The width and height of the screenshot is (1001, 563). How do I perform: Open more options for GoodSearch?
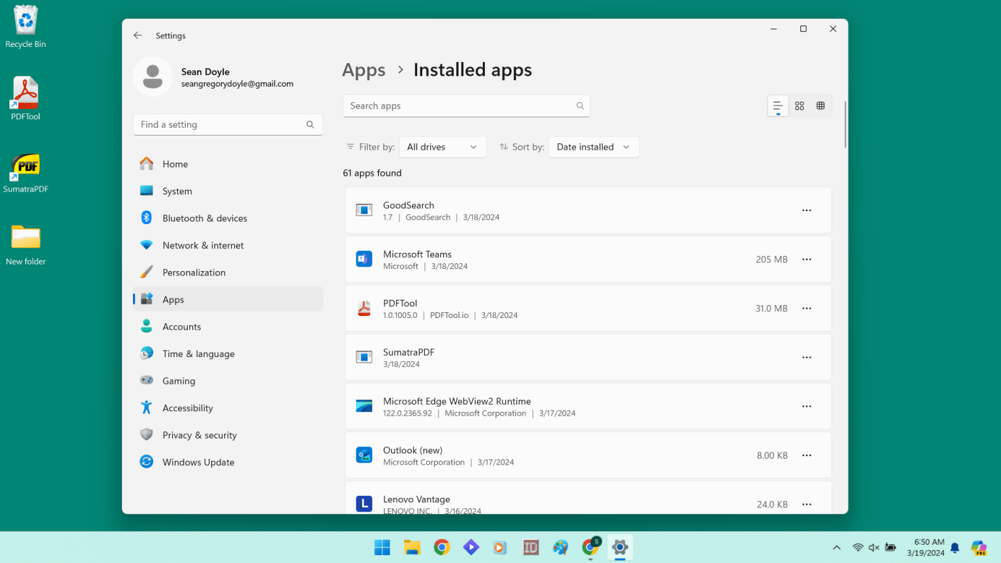807,210
